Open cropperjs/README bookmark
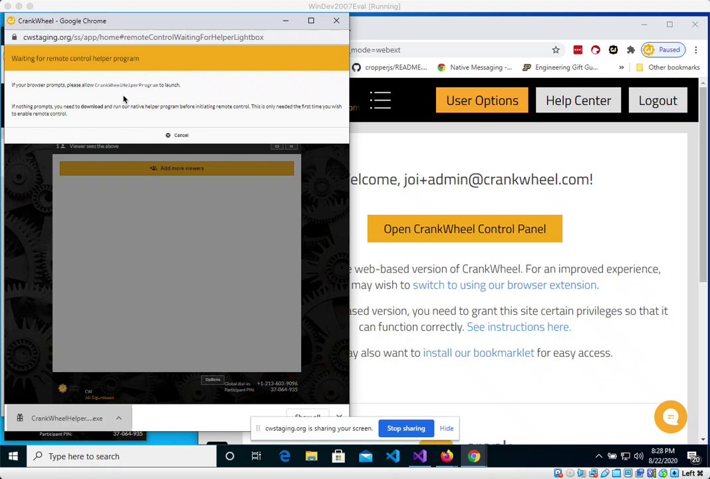Viewport: 710px width, 479px height. pos(390,67)
